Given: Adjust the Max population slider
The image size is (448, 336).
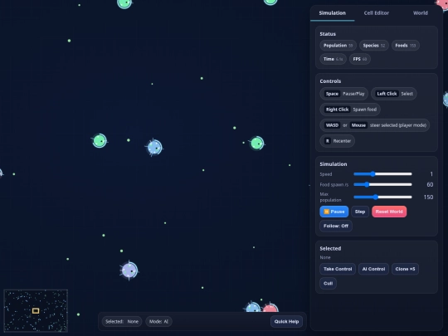Looking at the screenshot, I should [x=382, y=197].
